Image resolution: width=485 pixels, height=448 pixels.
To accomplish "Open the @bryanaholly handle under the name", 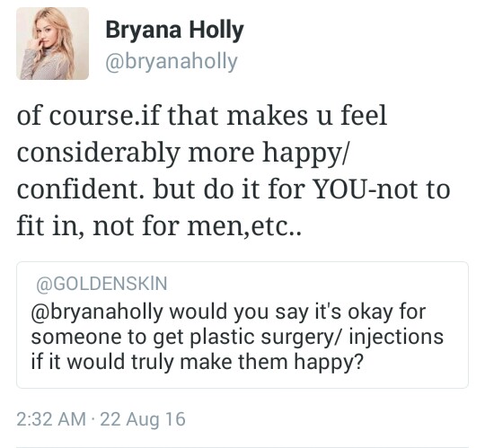I will click(172, 62).
